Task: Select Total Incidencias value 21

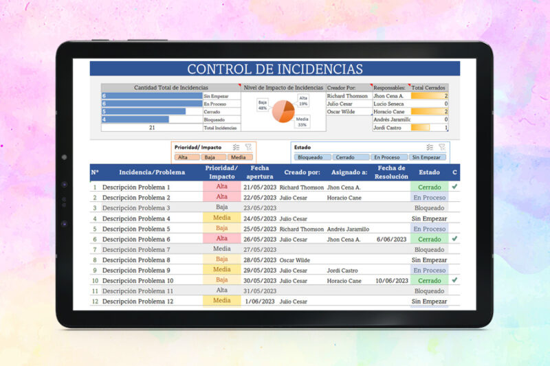Action: point(152,128)
